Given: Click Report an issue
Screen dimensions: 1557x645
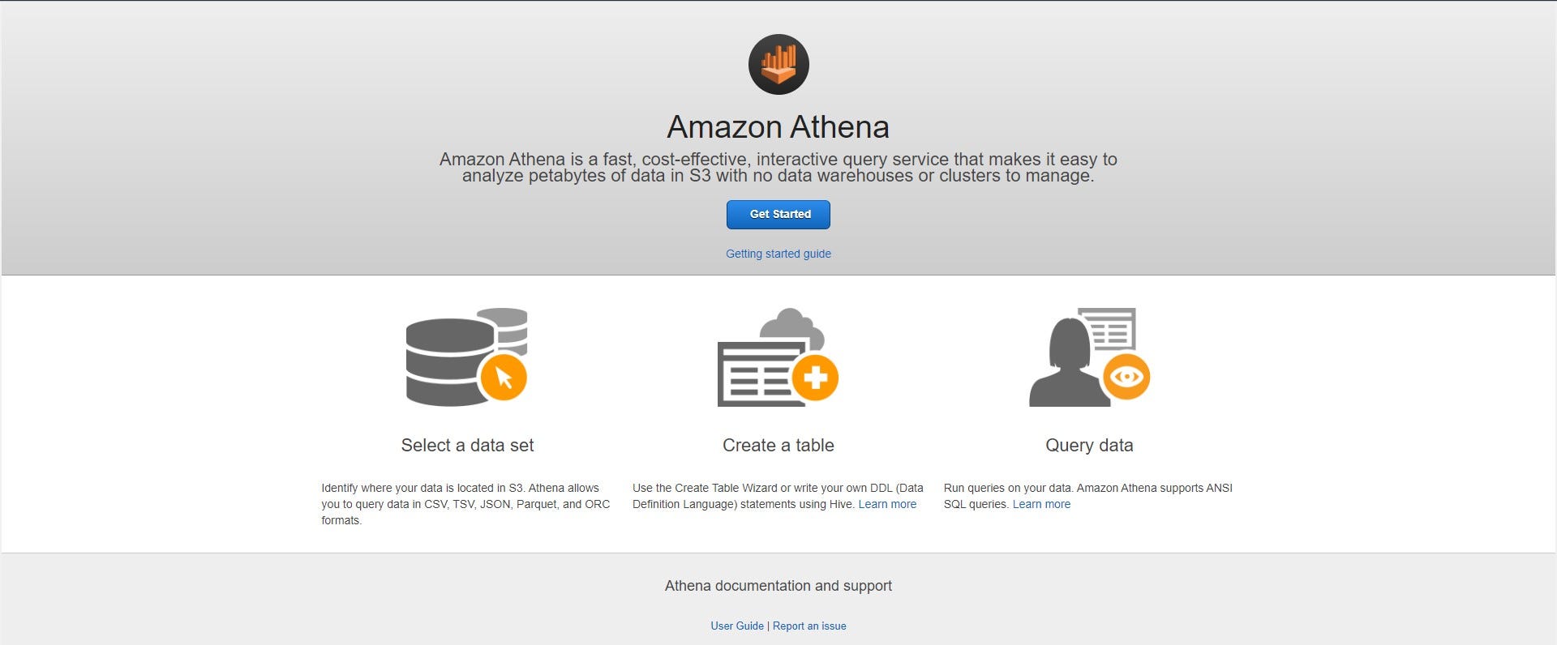Looking at the screenshot, I should [809, 626].
